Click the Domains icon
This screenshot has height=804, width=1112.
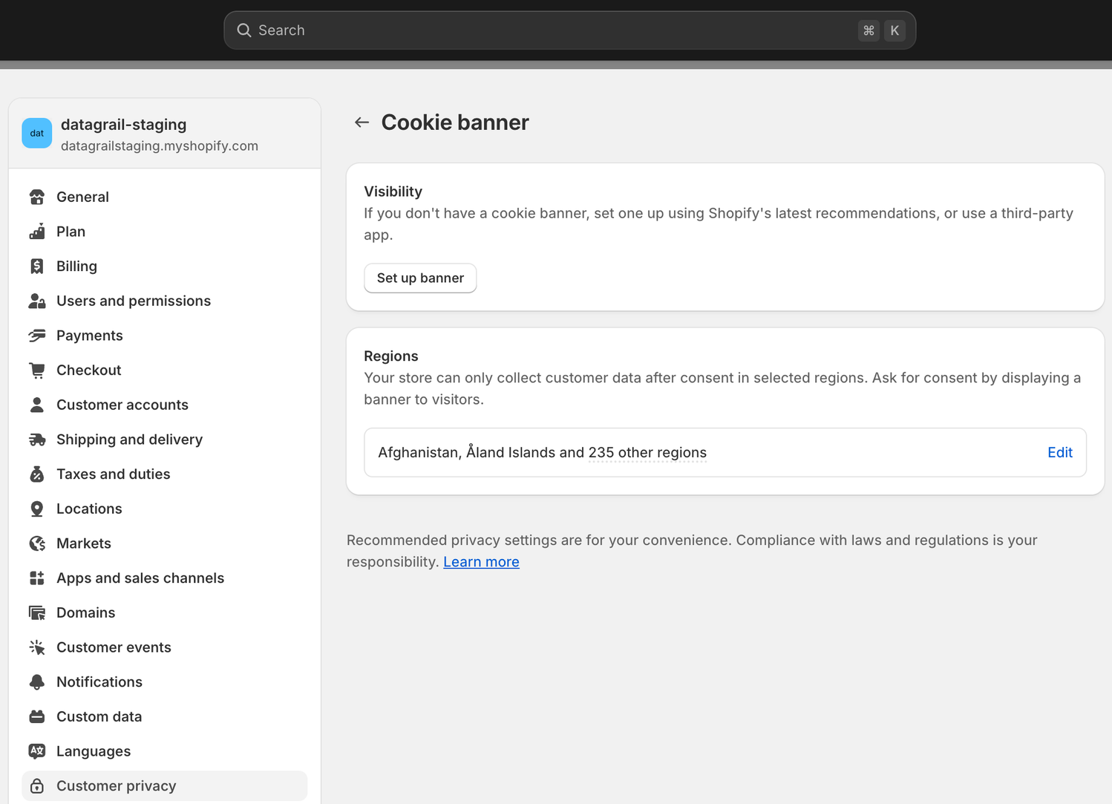(37, 612)
